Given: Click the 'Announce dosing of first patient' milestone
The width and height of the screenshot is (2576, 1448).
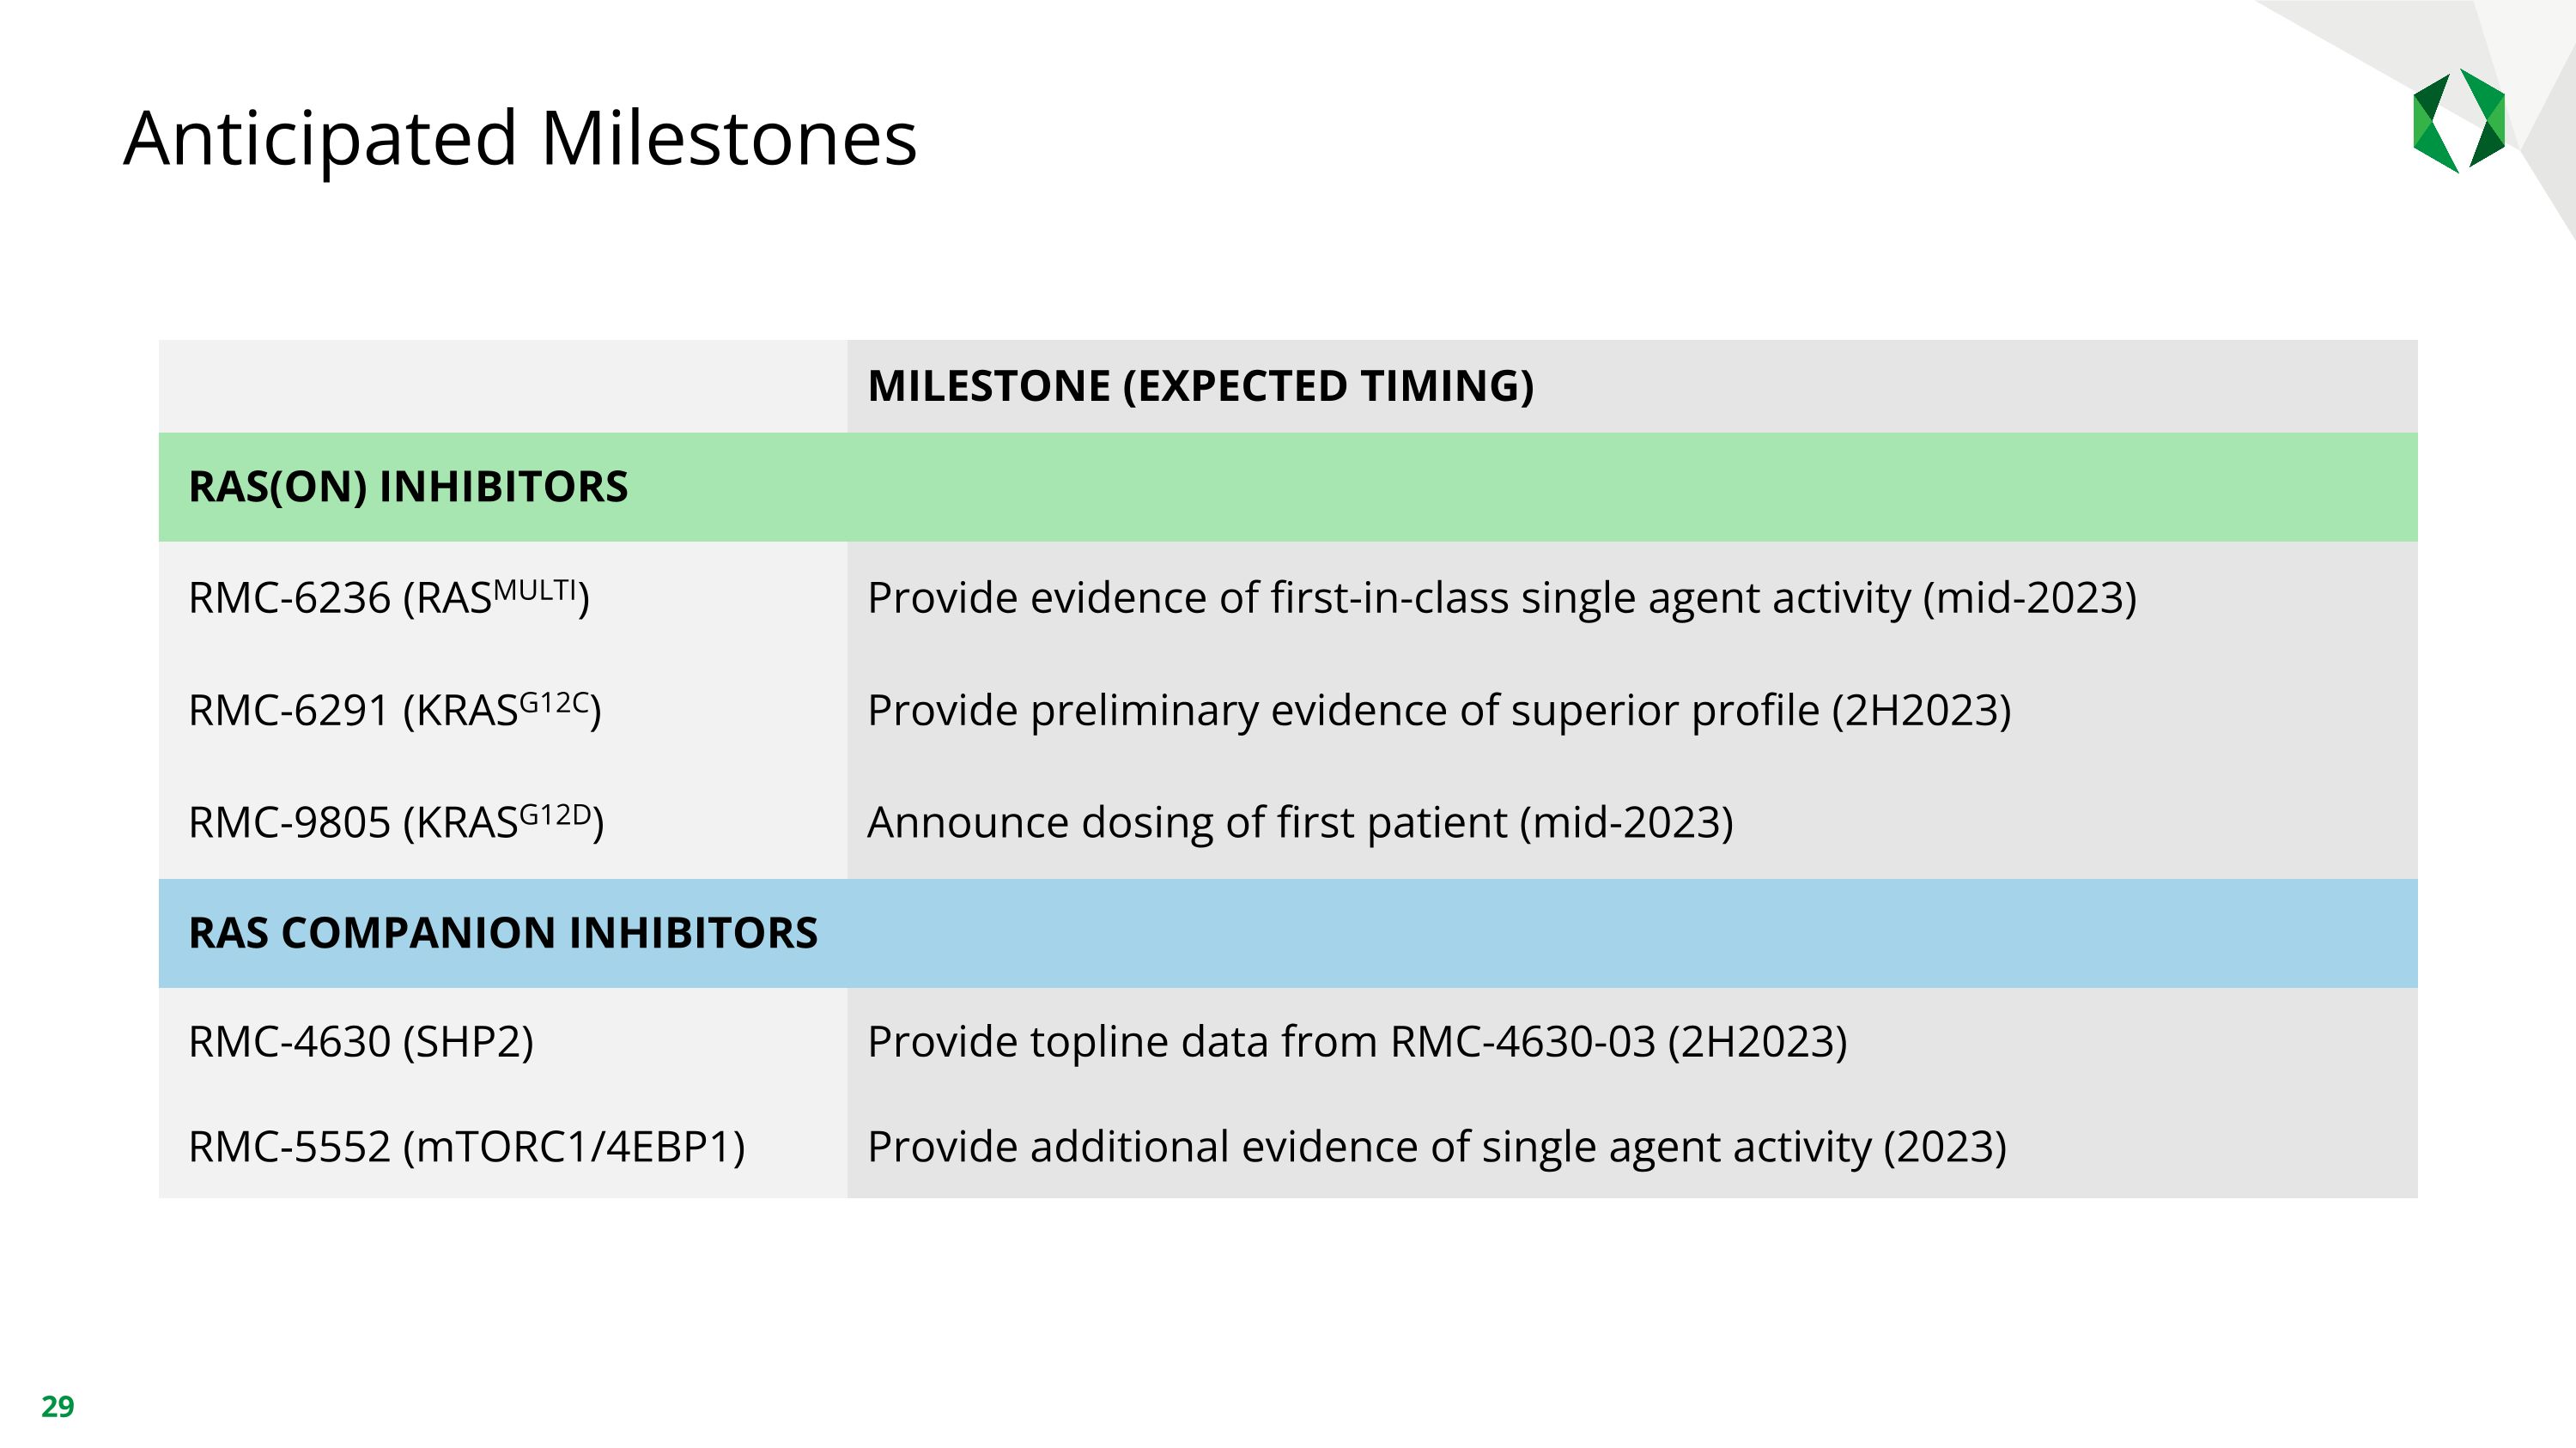Looking at the screenshot, I should click(x=1300, y=823).
